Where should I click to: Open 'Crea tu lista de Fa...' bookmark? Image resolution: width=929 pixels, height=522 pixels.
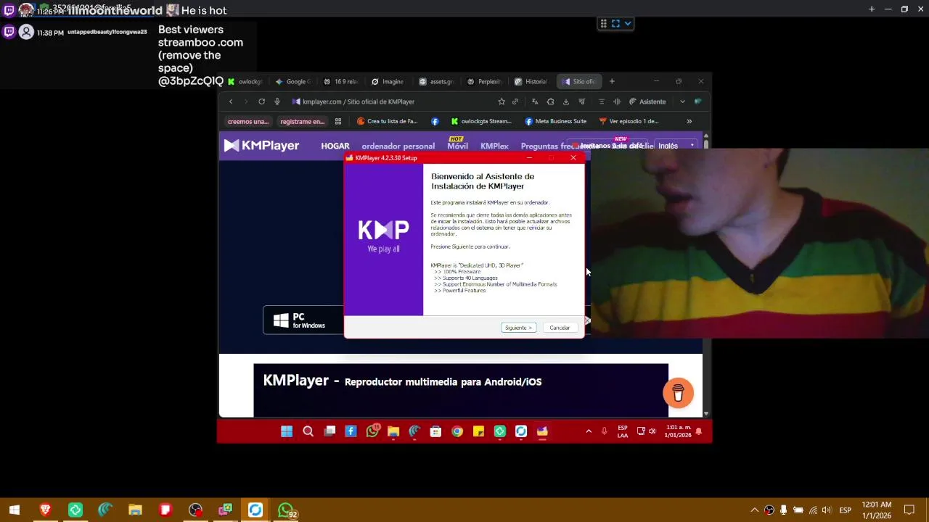(x=388, y=122)
